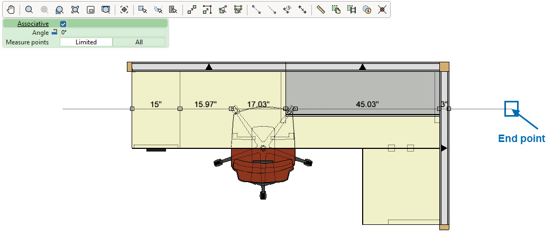Click the Measure points label
The height and width of the screenshot is (246, 553).
pyautogui.click(x=27, y=42)
